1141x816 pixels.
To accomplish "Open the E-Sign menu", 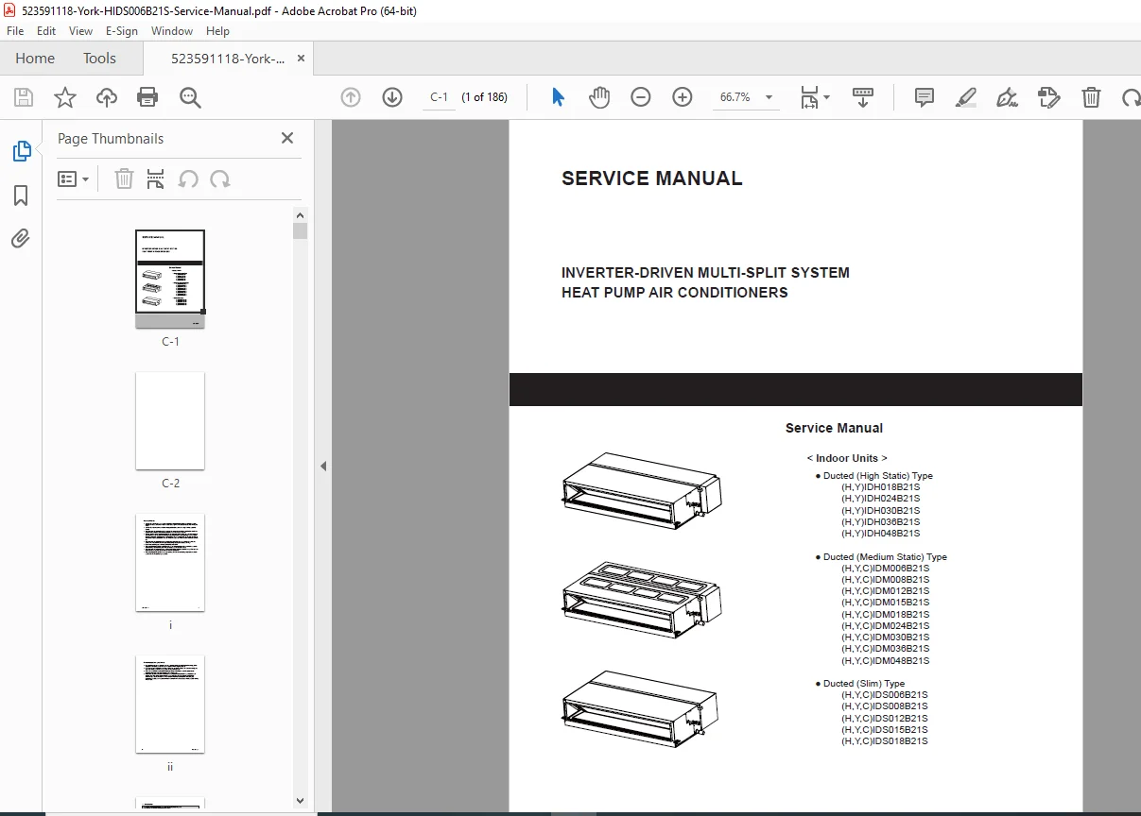I will point(122,31).
